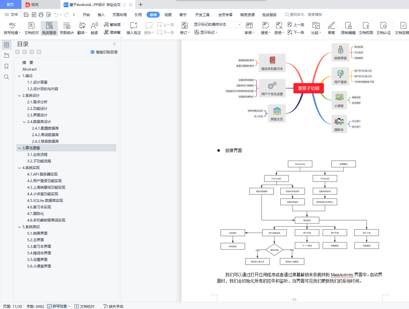Click the Save icon in quick access toolbar
409x309 pixels.
click(26, 15)
